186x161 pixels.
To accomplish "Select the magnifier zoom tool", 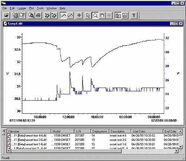I will (x=95, y=15).
